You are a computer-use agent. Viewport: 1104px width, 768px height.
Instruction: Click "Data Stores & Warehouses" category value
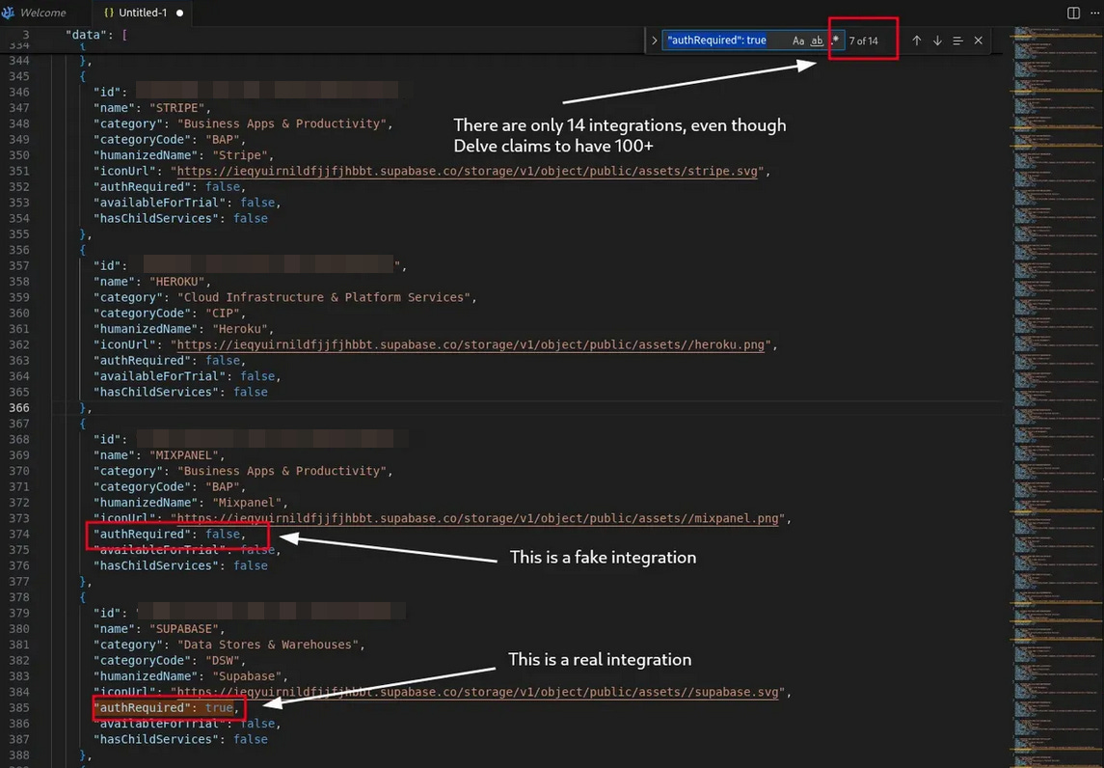268,645
